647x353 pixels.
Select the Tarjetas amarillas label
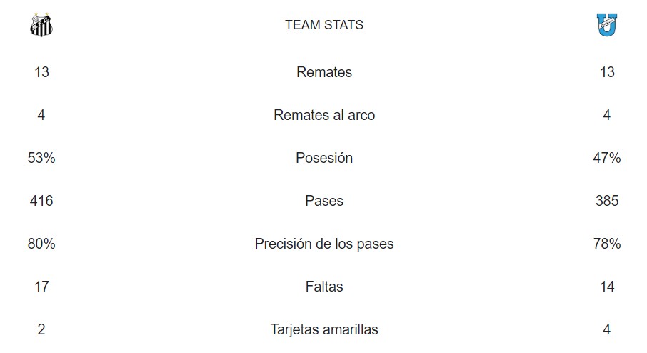tap(324, 329)
